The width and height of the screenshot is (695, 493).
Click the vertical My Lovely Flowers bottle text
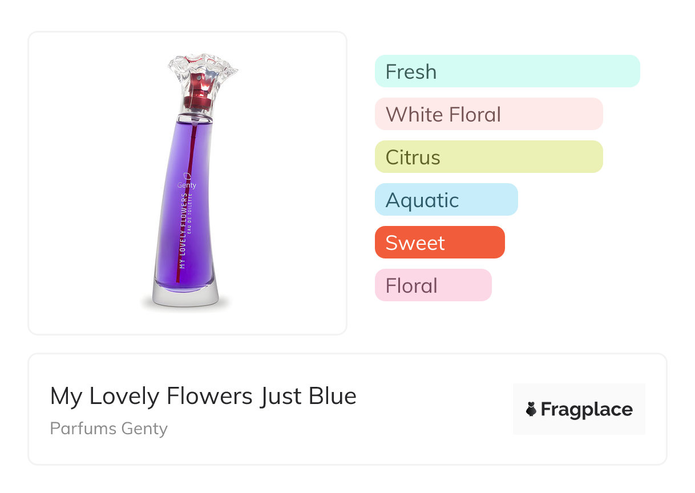pyautogui.click(x=183, y=231)
